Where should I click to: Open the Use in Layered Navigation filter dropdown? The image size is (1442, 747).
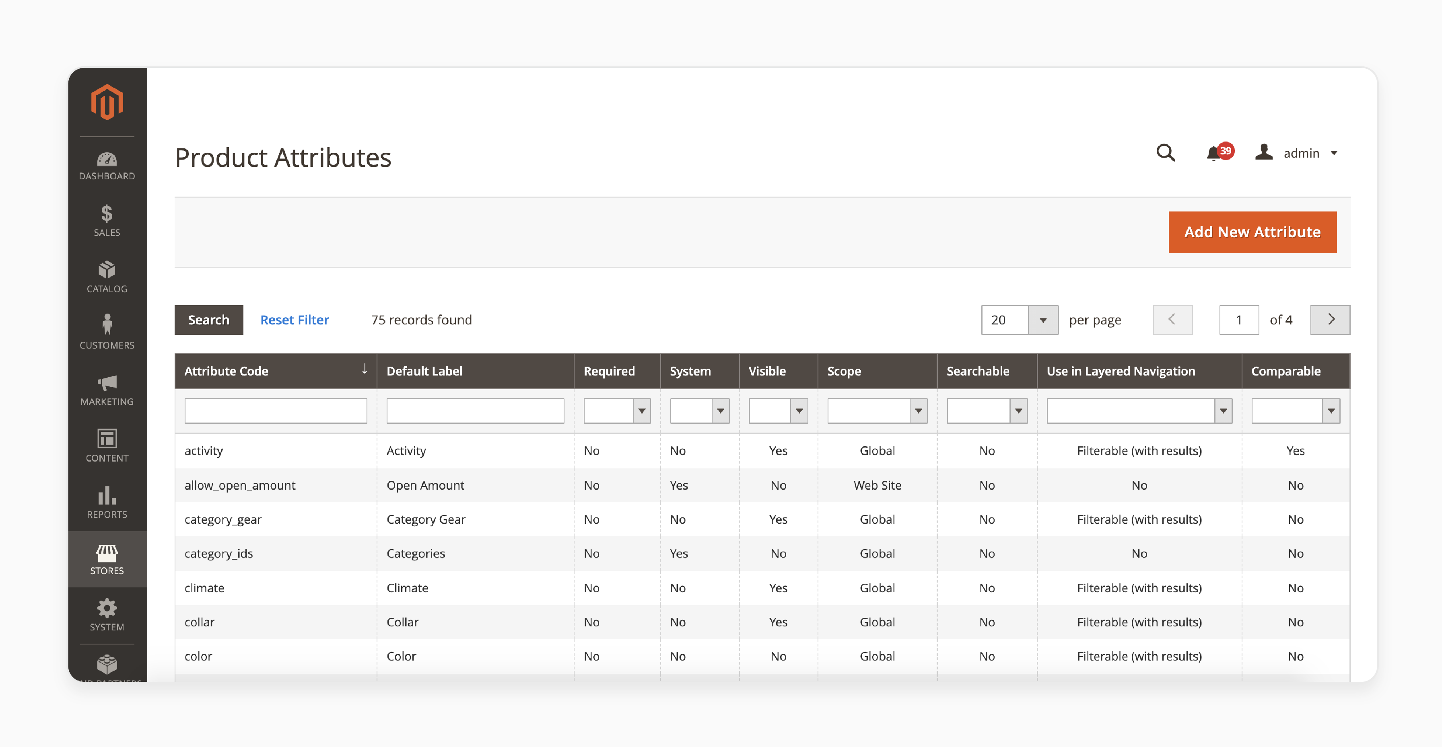[1139, 411]
